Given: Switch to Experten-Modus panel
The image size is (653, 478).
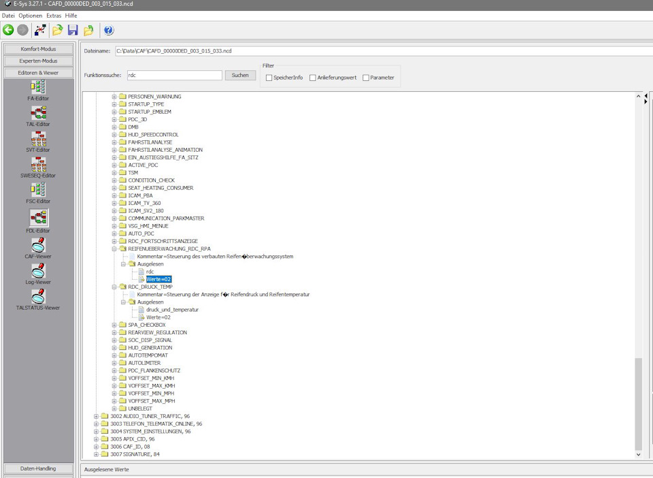Looking at the screenshot, I should [38, 61].
